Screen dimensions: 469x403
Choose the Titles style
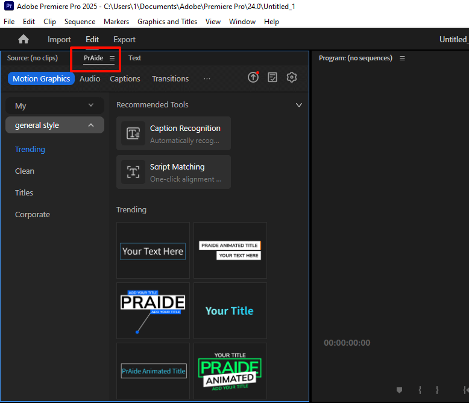[x=24, y=193]
